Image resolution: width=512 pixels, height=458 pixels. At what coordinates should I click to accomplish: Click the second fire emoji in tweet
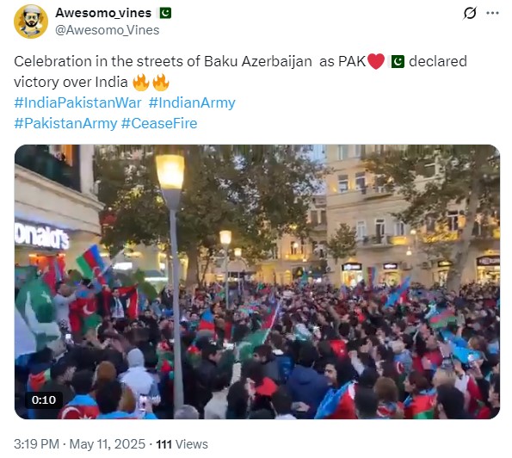(161, 83)
